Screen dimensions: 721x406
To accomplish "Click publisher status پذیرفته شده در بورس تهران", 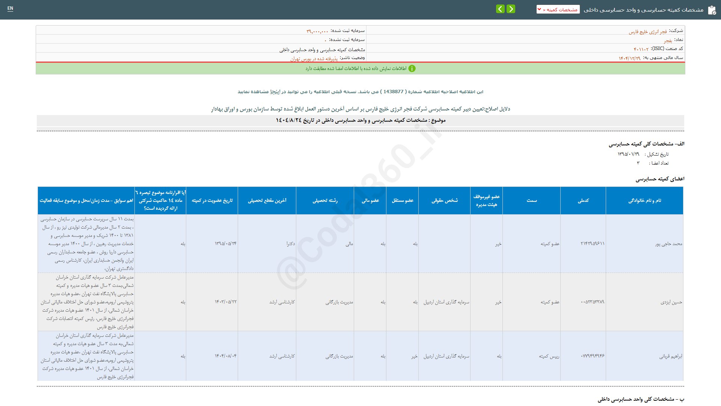I will [314, 59].
